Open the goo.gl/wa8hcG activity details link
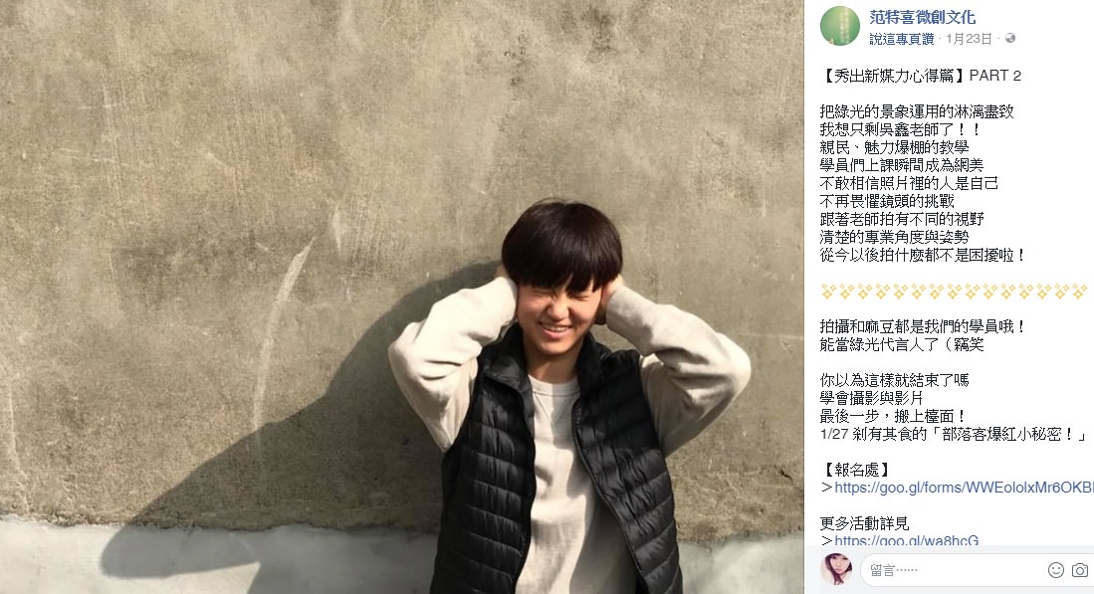This screenshot has height=594, width=1094. (x=906, y=539)
